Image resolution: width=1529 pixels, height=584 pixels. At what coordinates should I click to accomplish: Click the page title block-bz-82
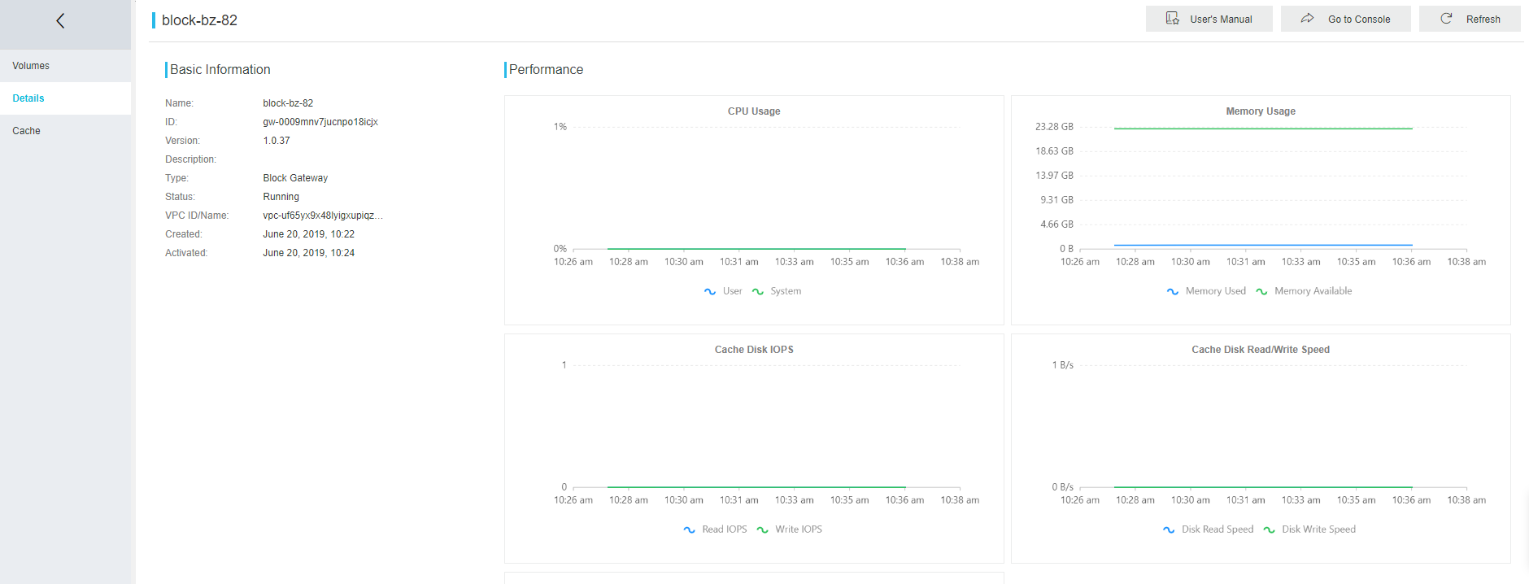tap(199, 20)
